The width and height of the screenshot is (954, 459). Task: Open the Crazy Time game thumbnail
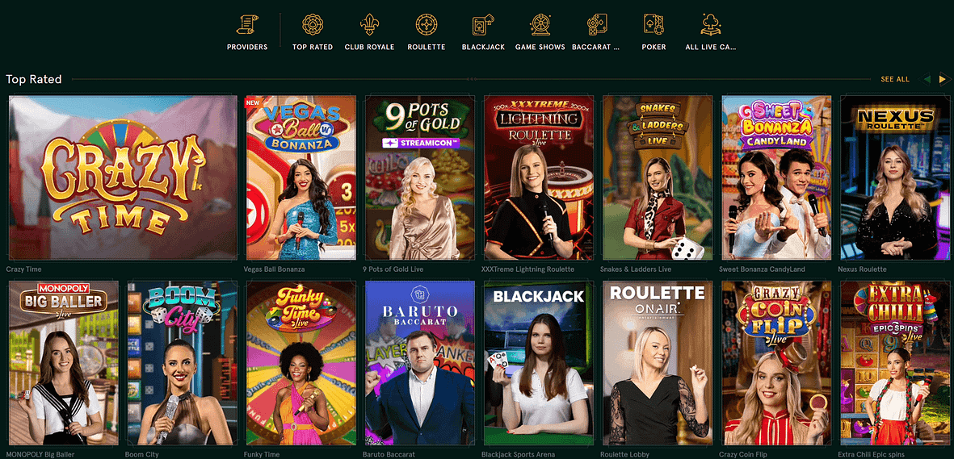(x=123, y=177)
